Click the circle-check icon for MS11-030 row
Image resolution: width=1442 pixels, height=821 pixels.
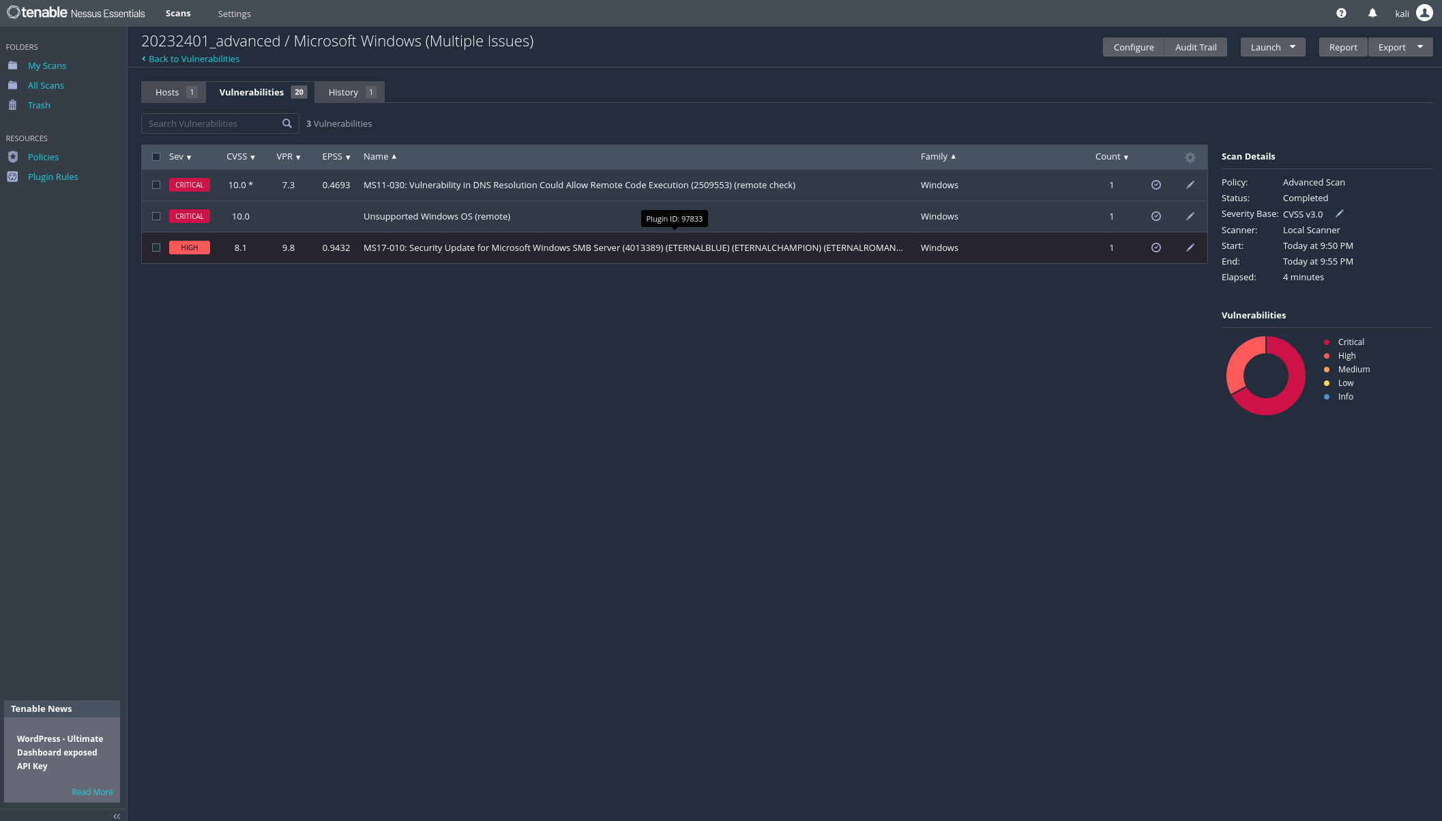click(1156, 185)
